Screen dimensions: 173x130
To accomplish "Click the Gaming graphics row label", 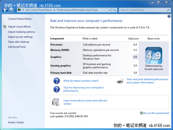I will point(61,66).
